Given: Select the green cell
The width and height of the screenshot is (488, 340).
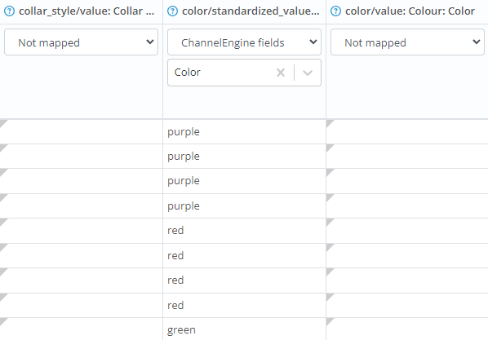Looking at the screenshot, I should point(244,329).
